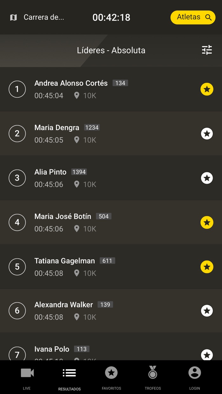Favorite Alexandra Walker
This screenshot has height=394, width=222.
point(207,311)
